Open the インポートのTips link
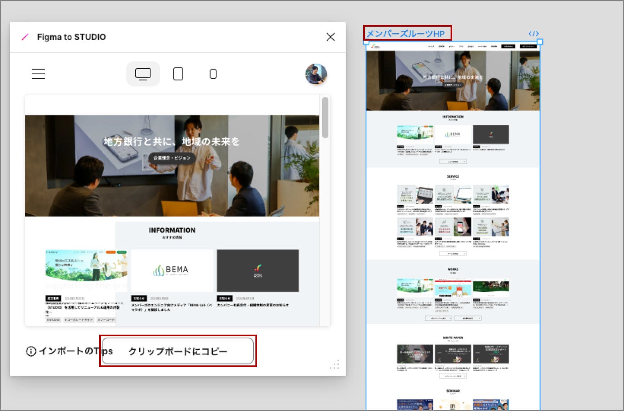 pyautogui.click(x=69, y=351)
